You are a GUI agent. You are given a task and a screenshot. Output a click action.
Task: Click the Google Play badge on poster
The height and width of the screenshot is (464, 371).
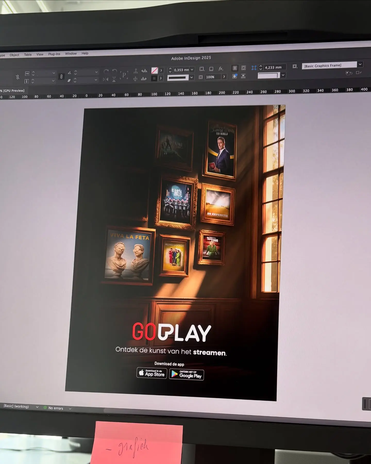(187, 375)
